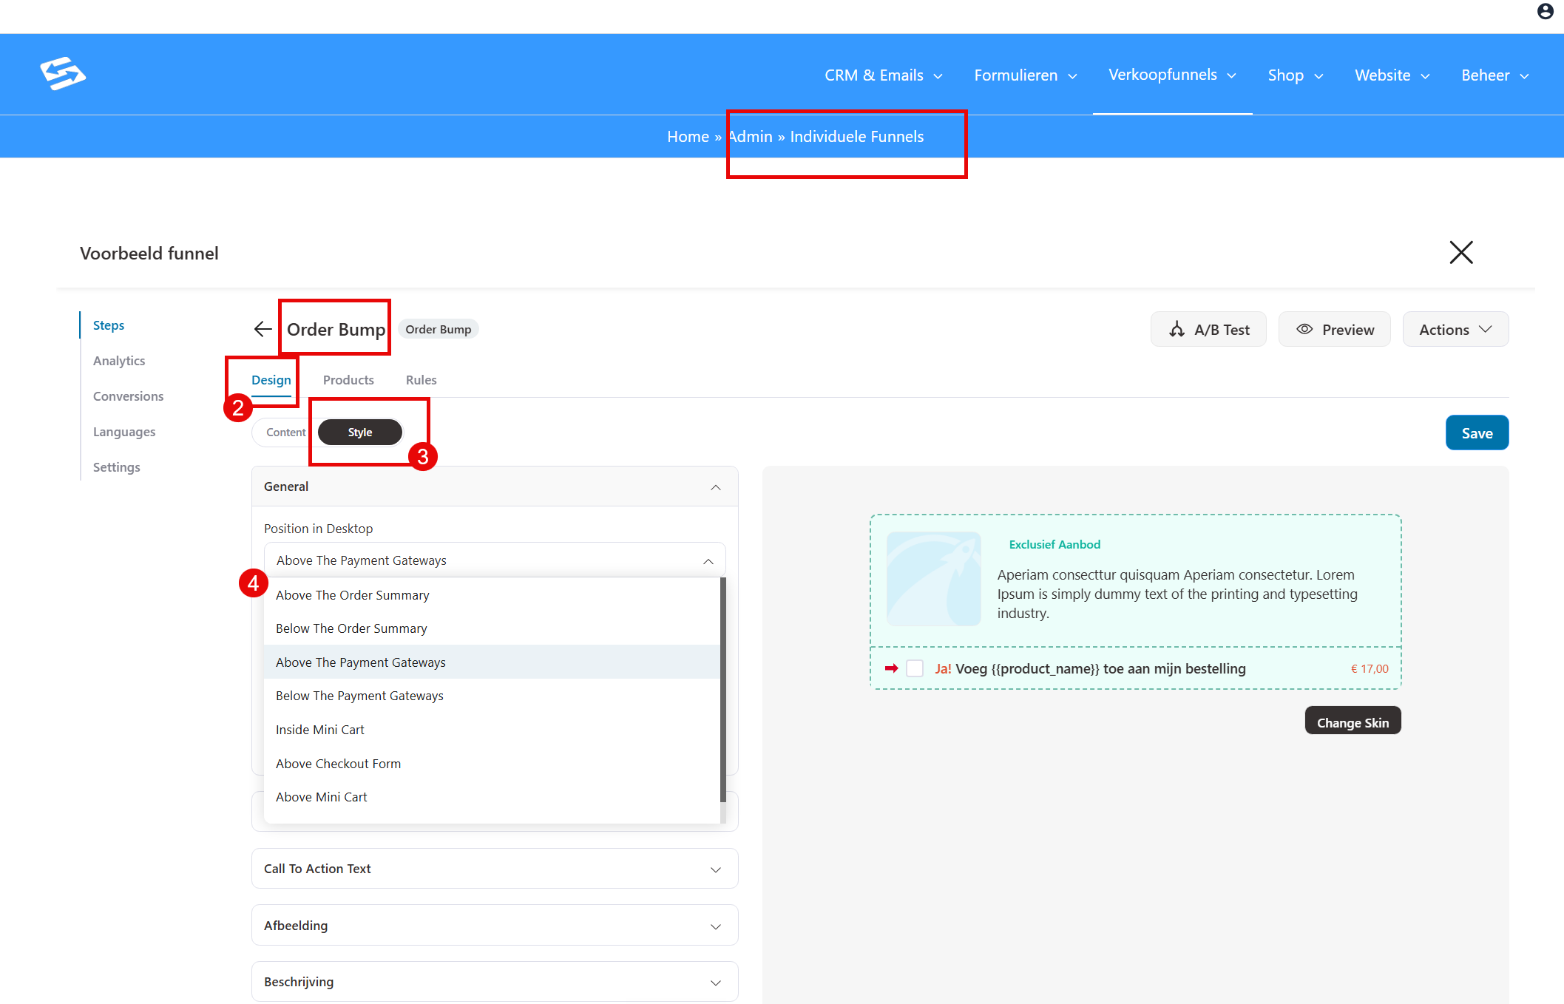1564x1004 pixels.
Task: Go back using the left arrow icon
Action: pos(263,329)
